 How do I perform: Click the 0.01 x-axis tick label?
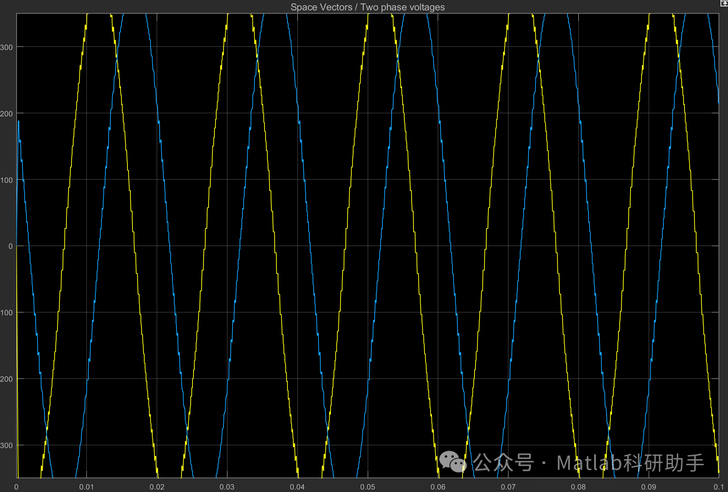click(86, 487)
